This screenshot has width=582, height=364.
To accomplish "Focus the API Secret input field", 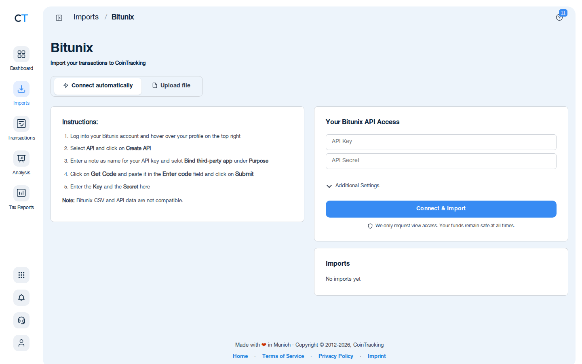I will pyautogui.click(x=441, y=161).
